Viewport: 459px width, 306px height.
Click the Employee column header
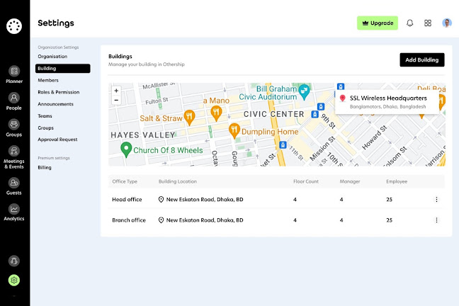397,181
